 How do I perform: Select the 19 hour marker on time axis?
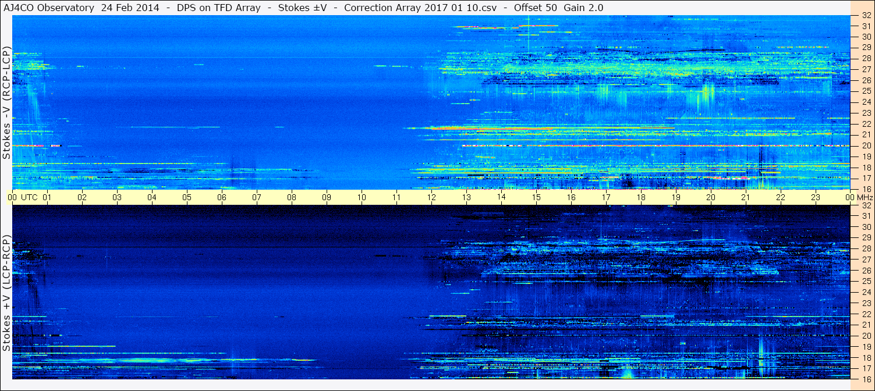pos(676,197)
